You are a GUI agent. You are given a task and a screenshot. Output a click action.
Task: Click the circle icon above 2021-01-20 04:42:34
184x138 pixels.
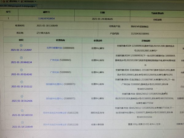pyautogui.click(x=21, y=58)
